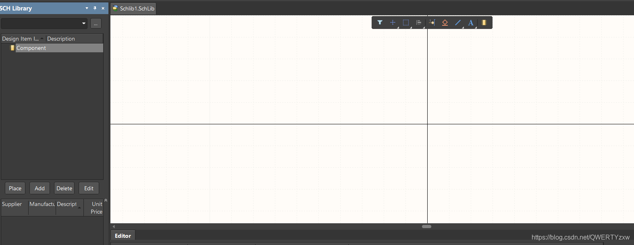Click the Description column header

pos(75,39)
